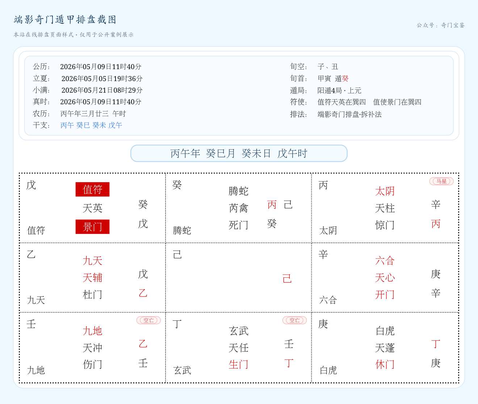Click the 端影奇门遁甲排盘截图 title
The image size is (478, 404).
coord(65,20)
